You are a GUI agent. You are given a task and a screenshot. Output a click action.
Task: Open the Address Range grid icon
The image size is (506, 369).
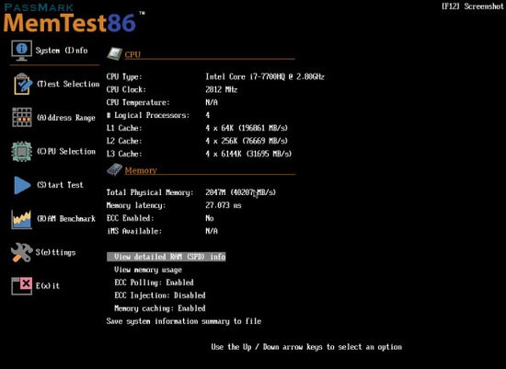pyautogui.click(x=22, y=118)
